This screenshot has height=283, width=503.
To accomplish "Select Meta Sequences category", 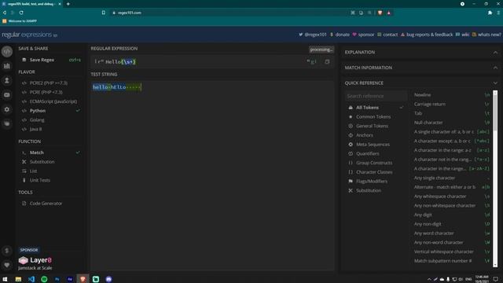I will (373, 145).
